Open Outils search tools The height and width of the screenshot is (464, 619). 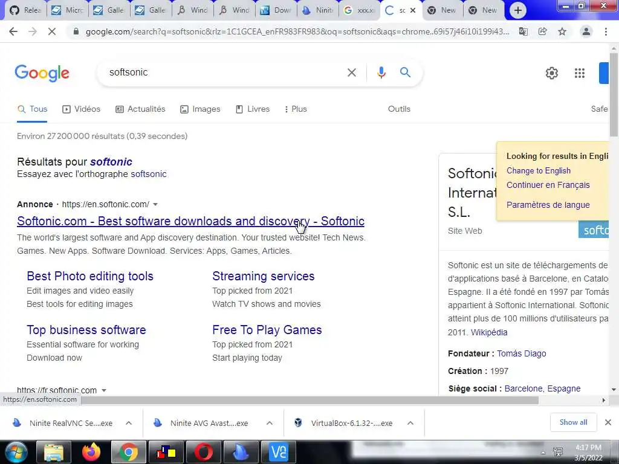[399, 109]
